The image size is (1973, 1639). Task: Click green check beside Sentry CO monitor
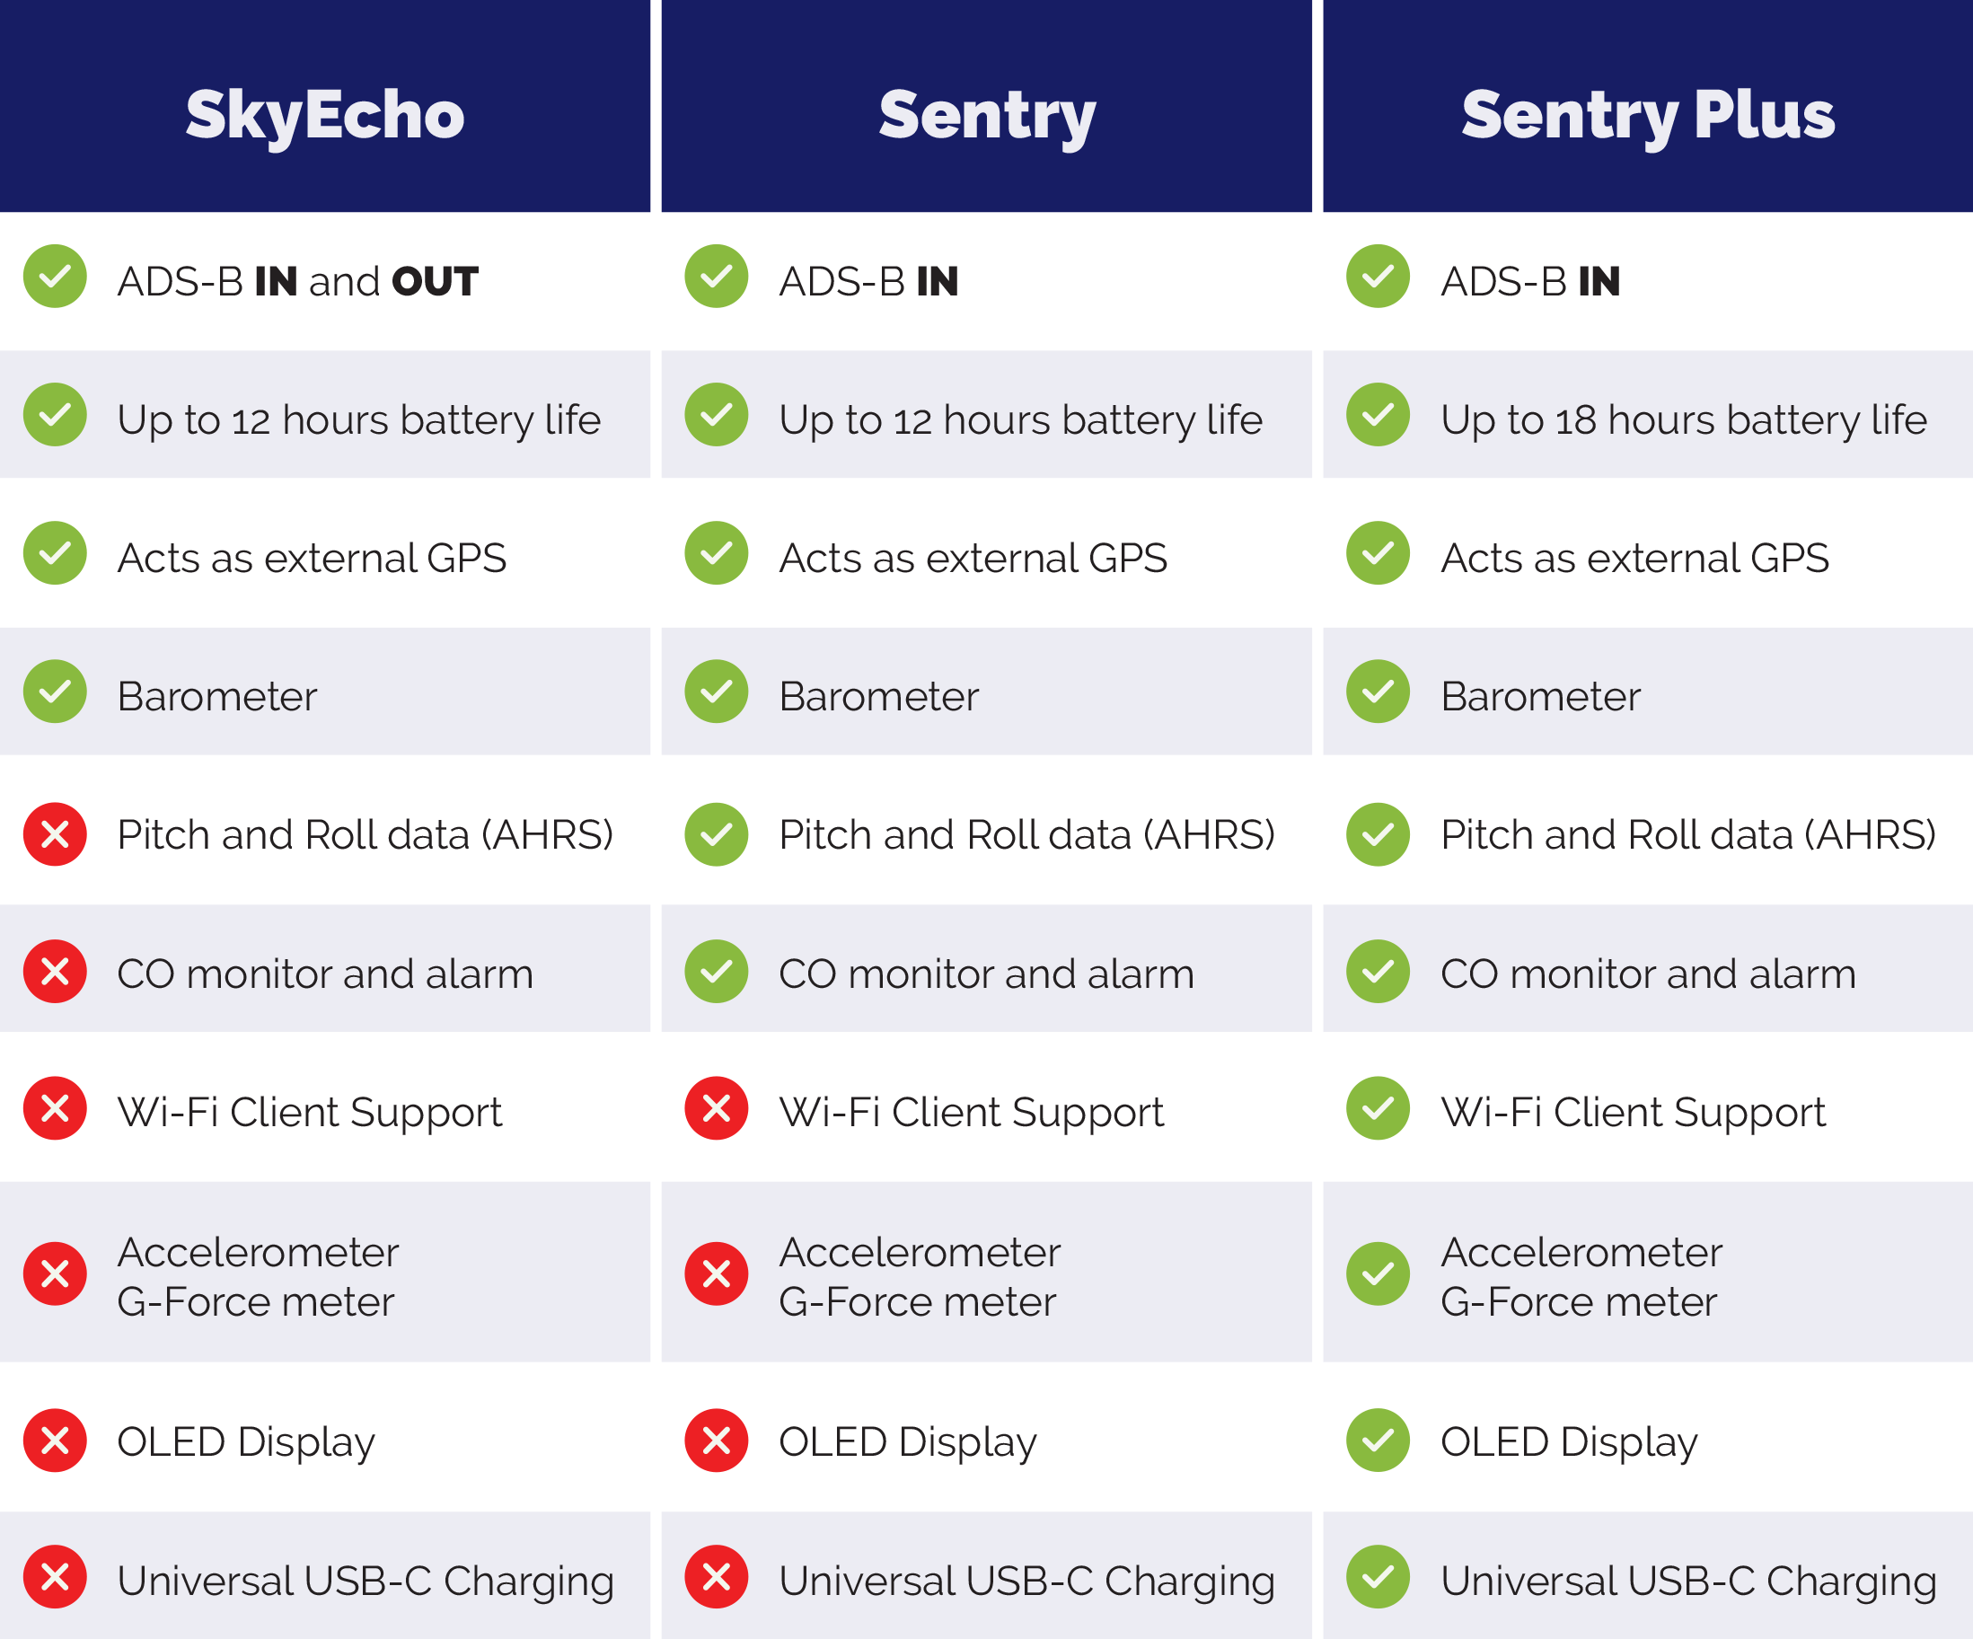pyautogui.click(x=717, y=972)
